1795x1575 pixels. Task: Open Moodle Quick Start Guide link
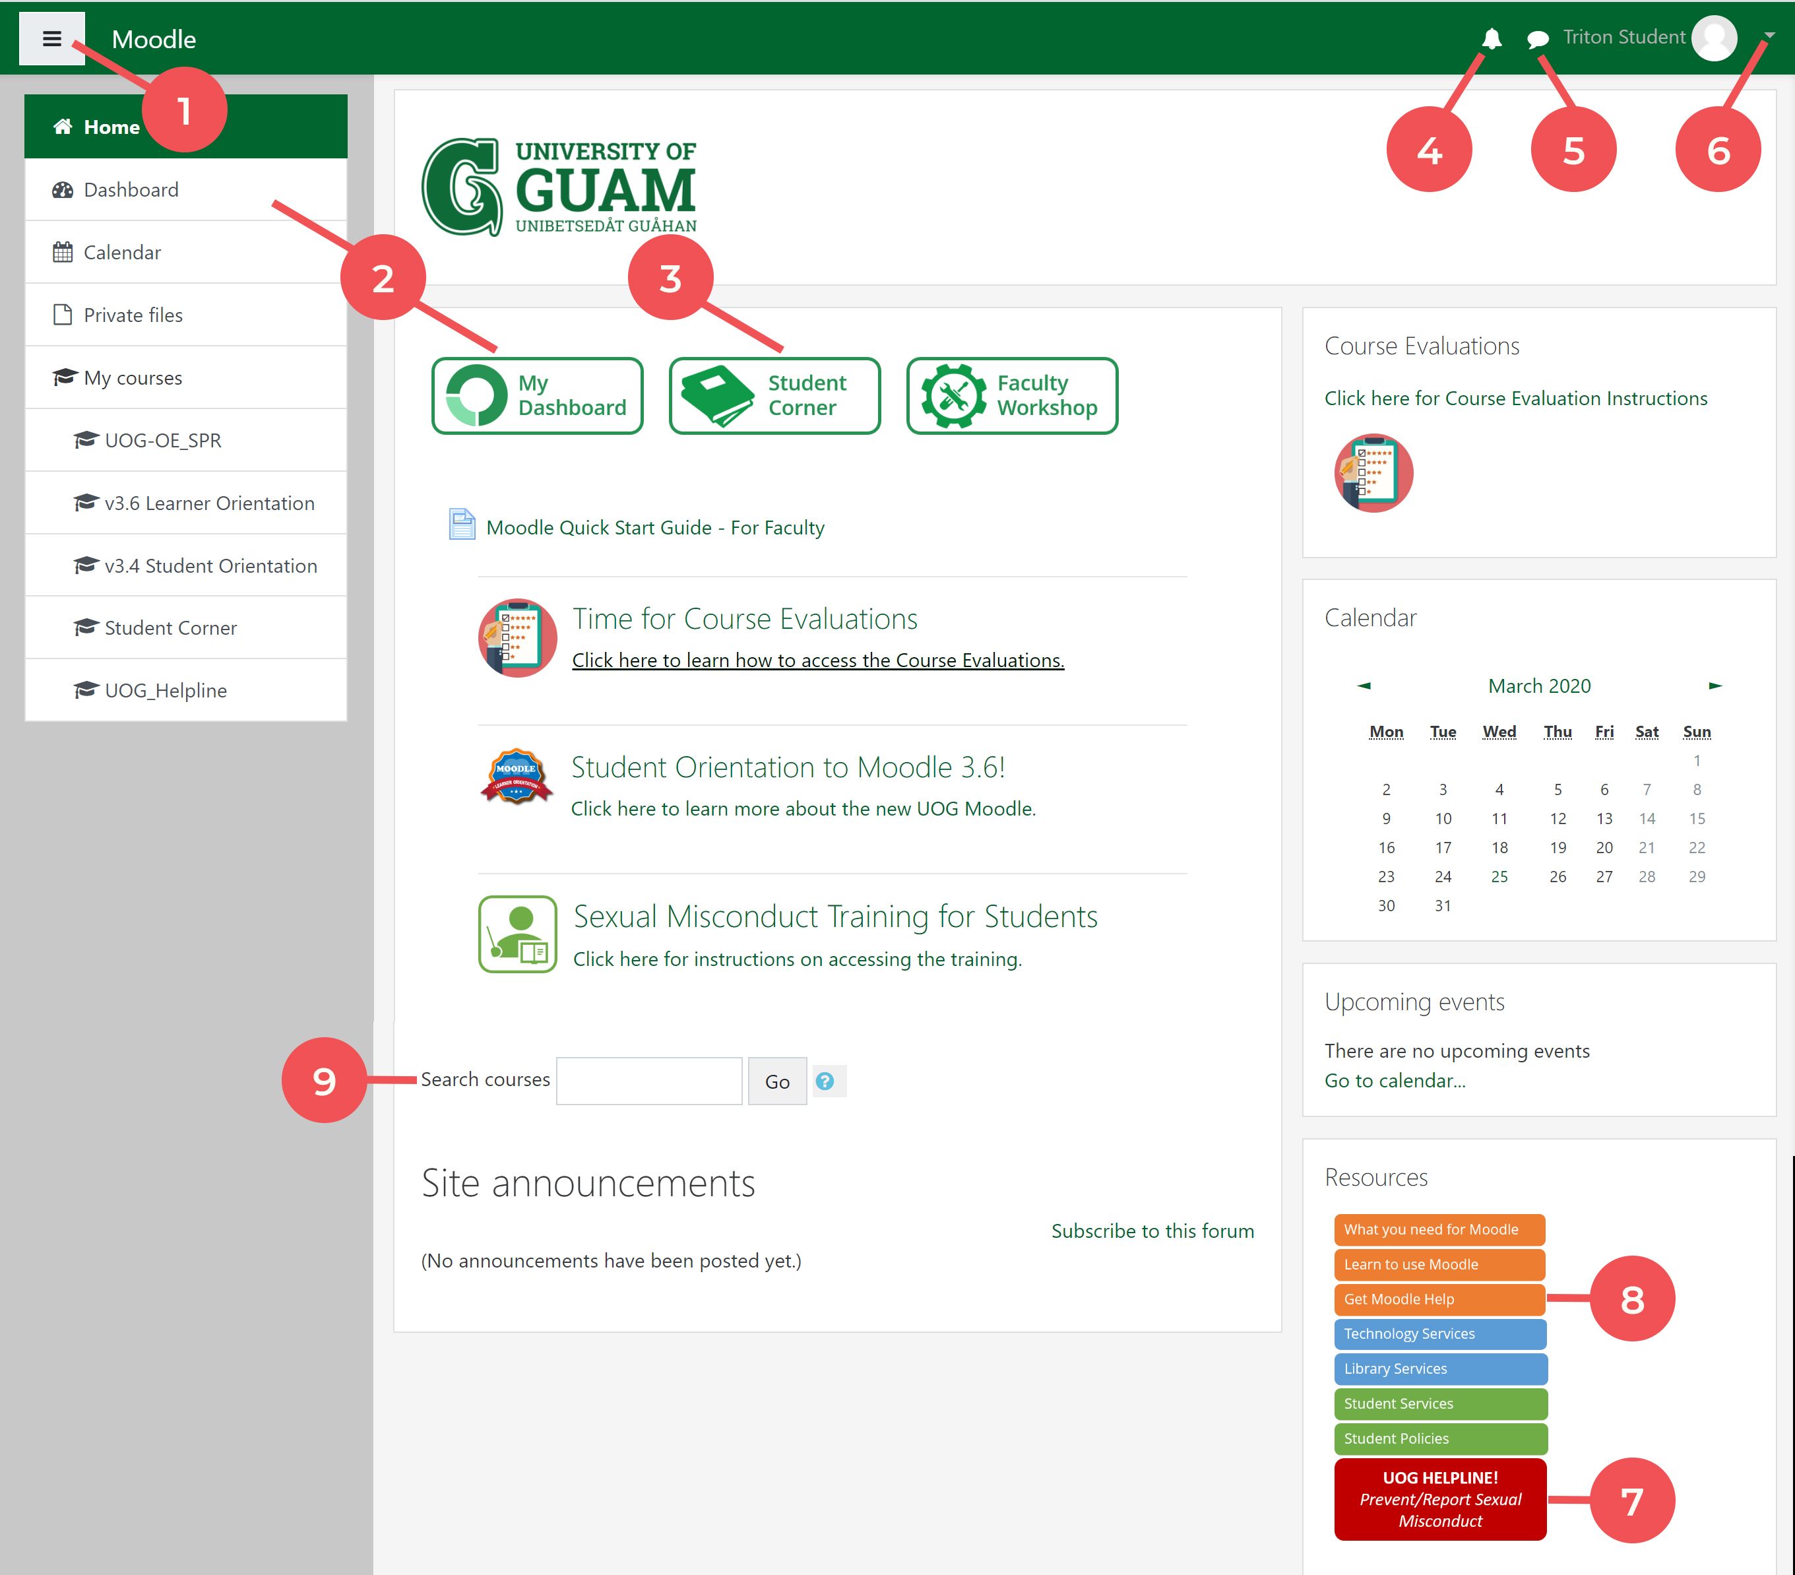point(655,527)
